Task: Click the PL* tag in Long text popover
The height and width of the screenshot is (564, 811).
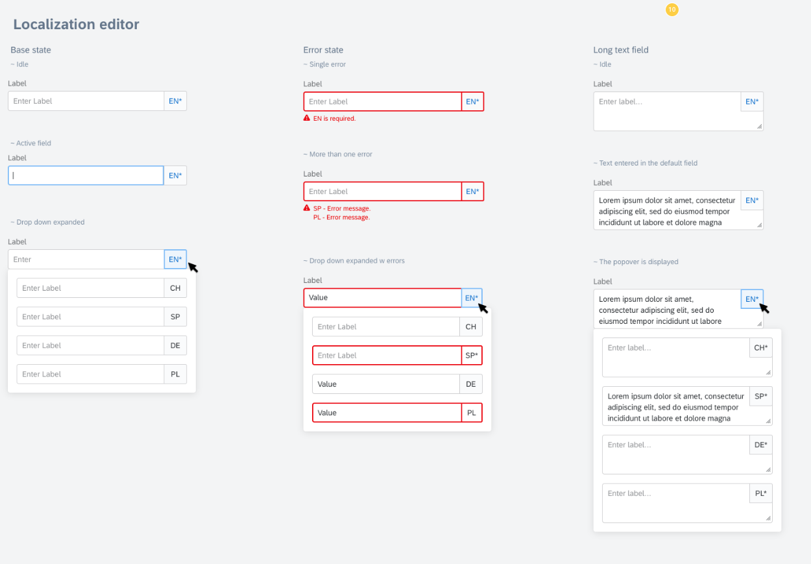Action: [761, 493]
